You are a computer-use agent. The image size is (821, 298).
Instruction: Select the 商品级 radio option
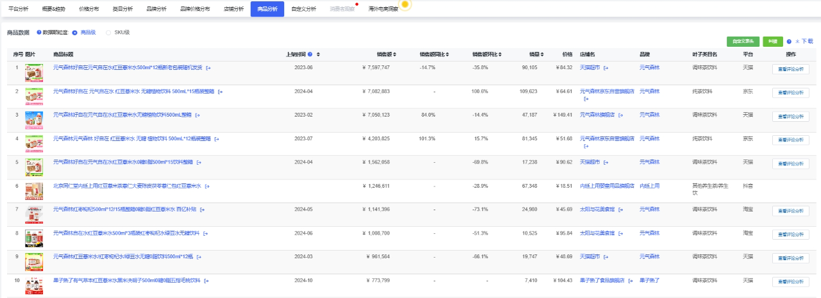coord(75,32)
